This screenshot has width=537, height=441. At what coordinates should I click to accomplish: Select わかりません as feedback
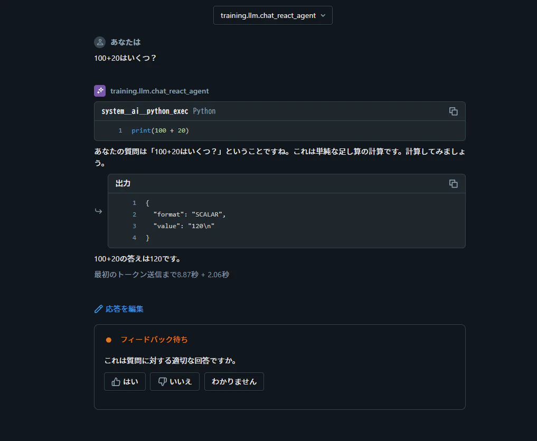[234, 382]
